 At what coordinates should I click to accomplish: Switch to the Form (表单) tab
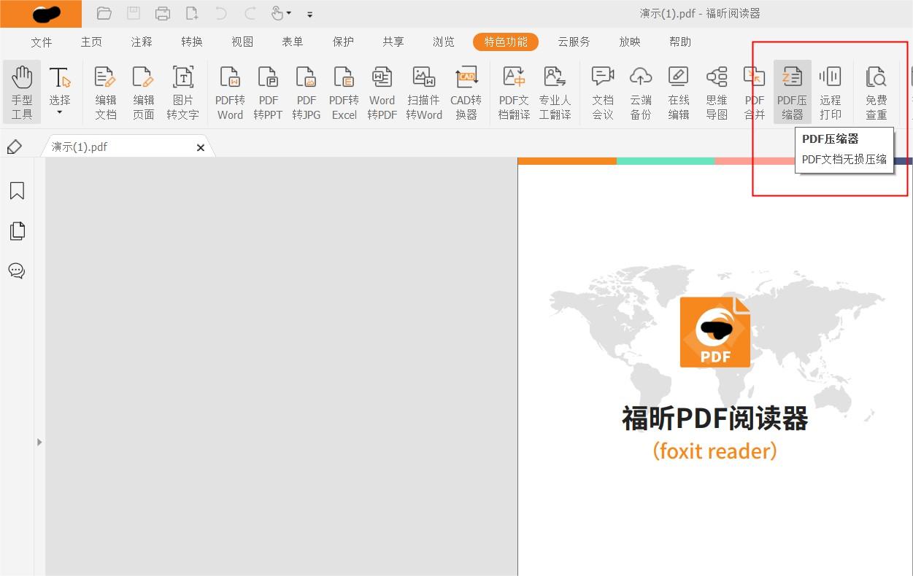click(x=293, y=42)
